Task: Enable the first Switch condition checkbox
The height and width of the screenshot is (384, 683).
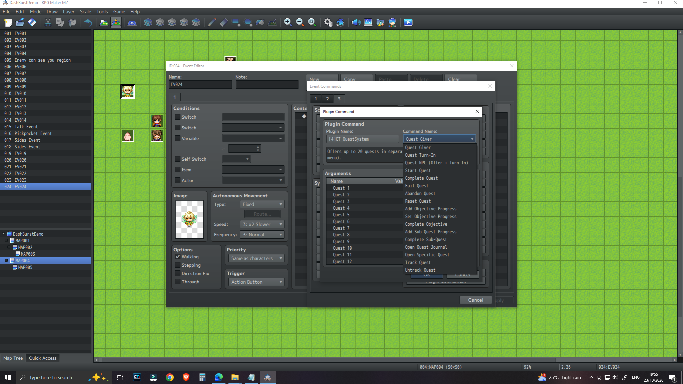Action: click(177, 117)
